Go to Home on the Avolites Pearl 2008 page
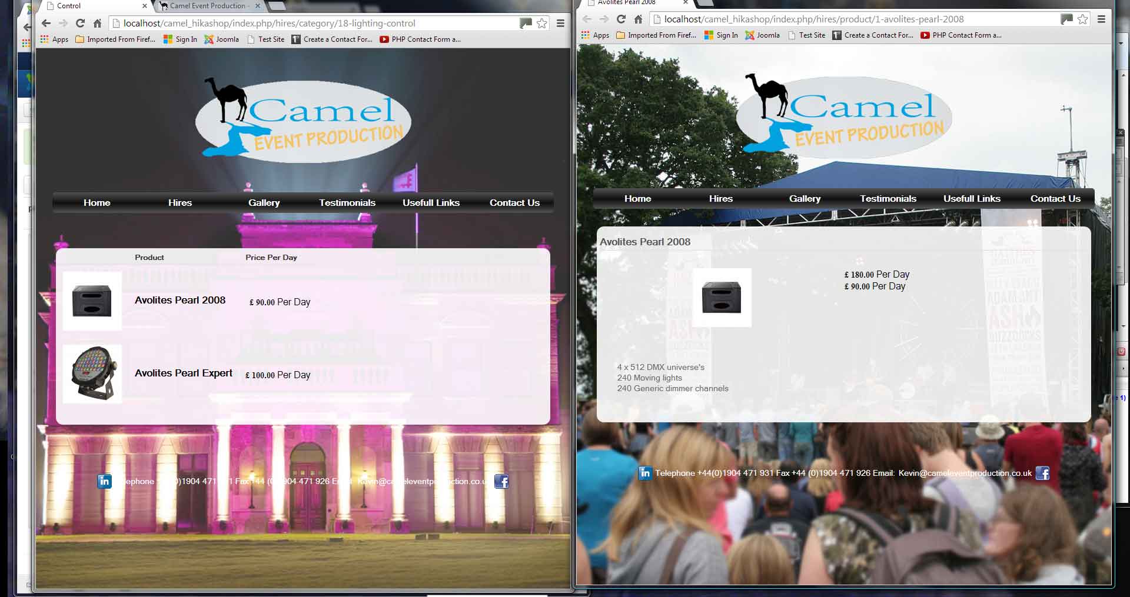 tap(638, 199)
